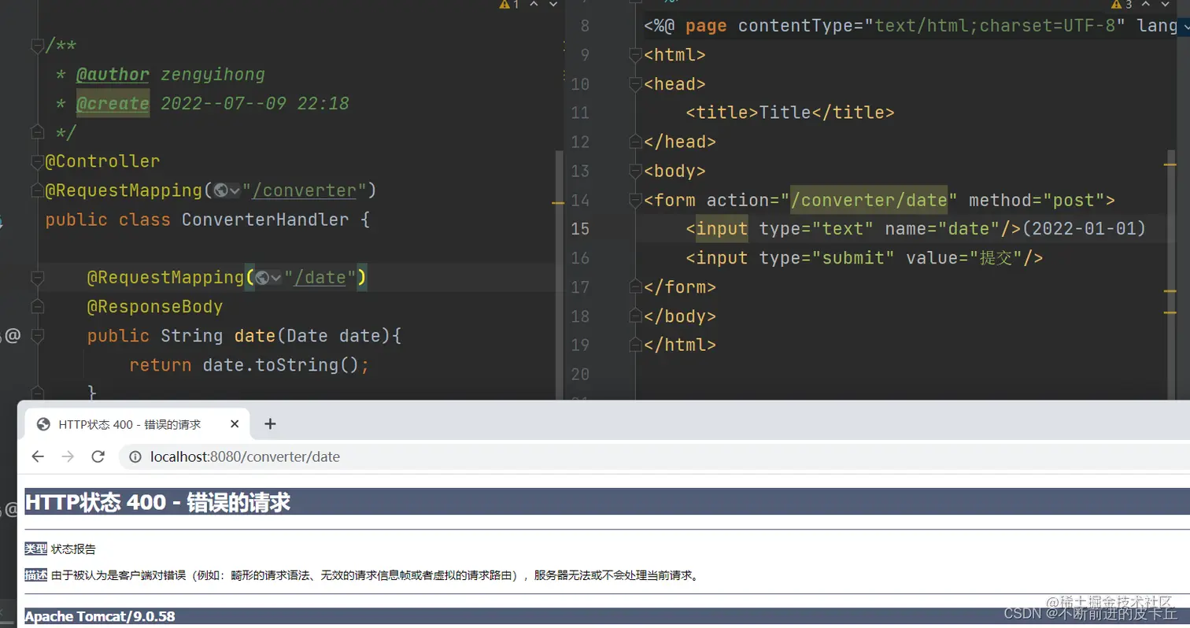Collapse the Javadoc comment at /**
This screenshot has height=628, width=1190.
pyautogui.click(x=36, y=46)
